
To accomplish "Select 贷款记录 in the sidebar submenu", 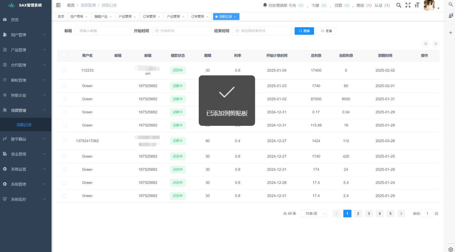I will (x=24, y=125).
